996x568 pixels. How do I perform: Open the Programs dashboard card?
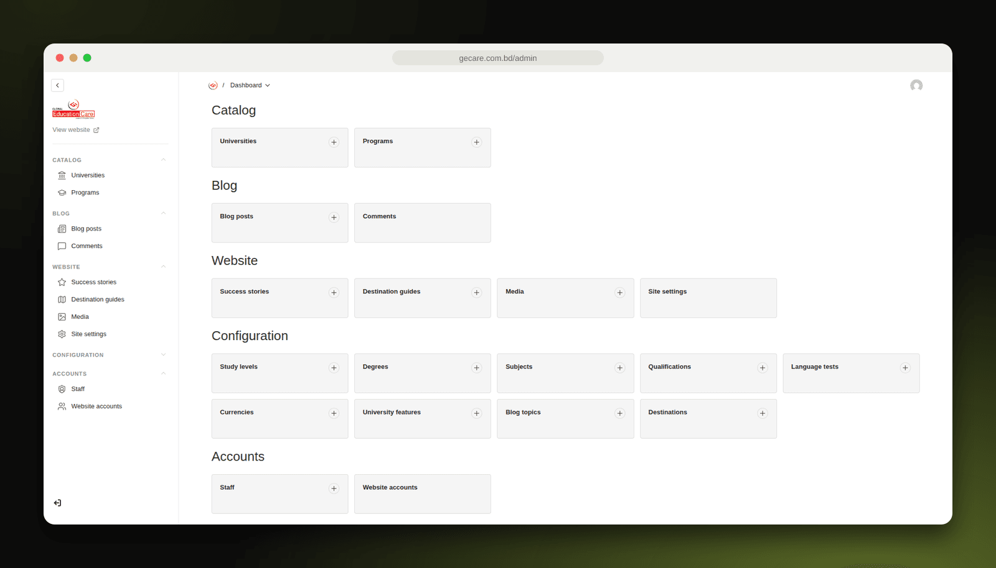click(423, 147)
